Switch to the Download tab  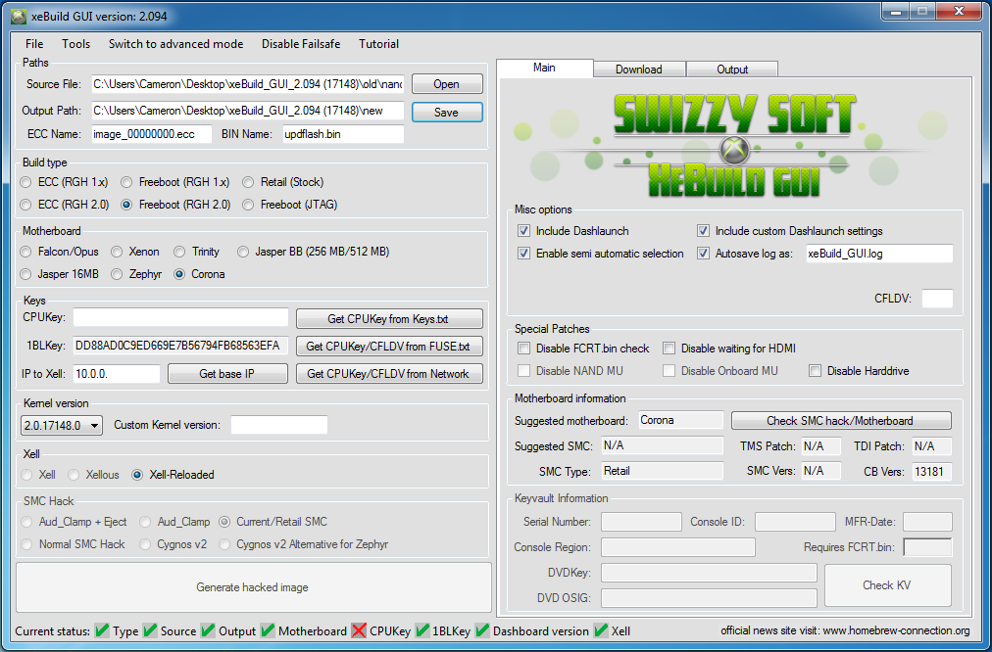tap(638, 69)
